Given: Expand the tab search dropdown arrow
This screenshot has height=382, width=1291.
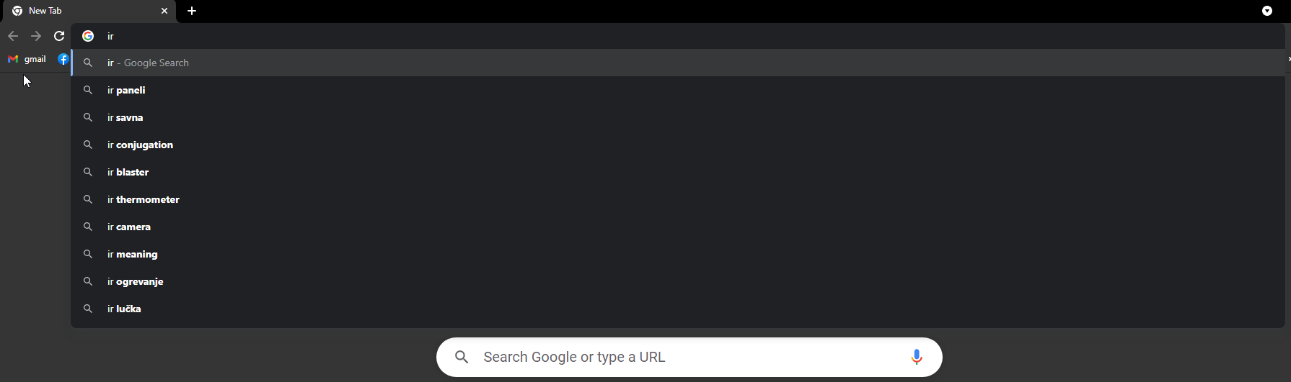Looking at the screenshot, I should 1267,11.
